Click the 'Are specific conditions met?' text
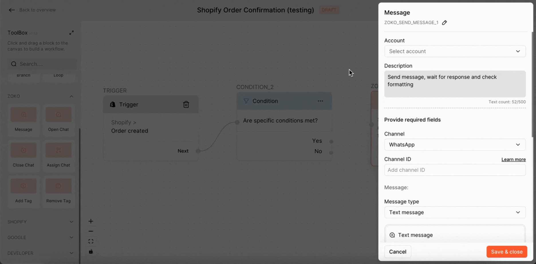Viewport: 536px width, 264px height. pyautogui.click(x=280, y=121)
